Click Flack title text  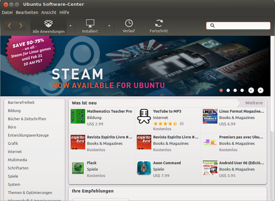tap(92, 163)
